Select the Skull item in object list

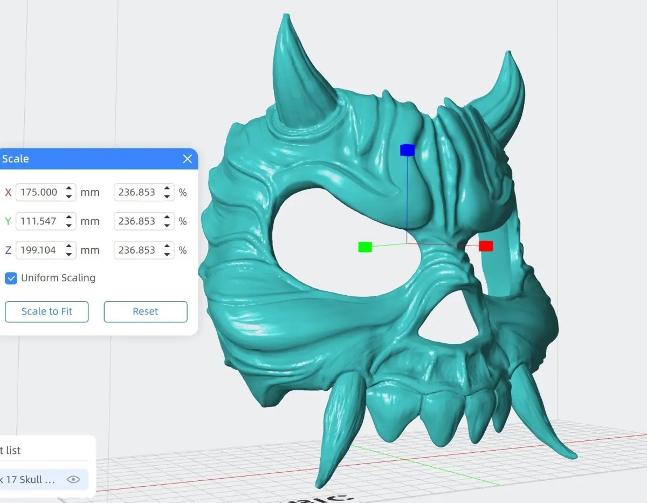[43, 479]
